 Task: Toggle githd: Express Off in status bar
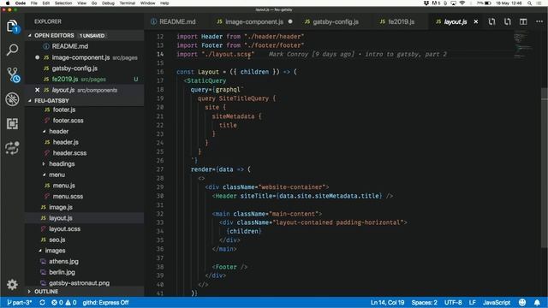pos(105,302)
